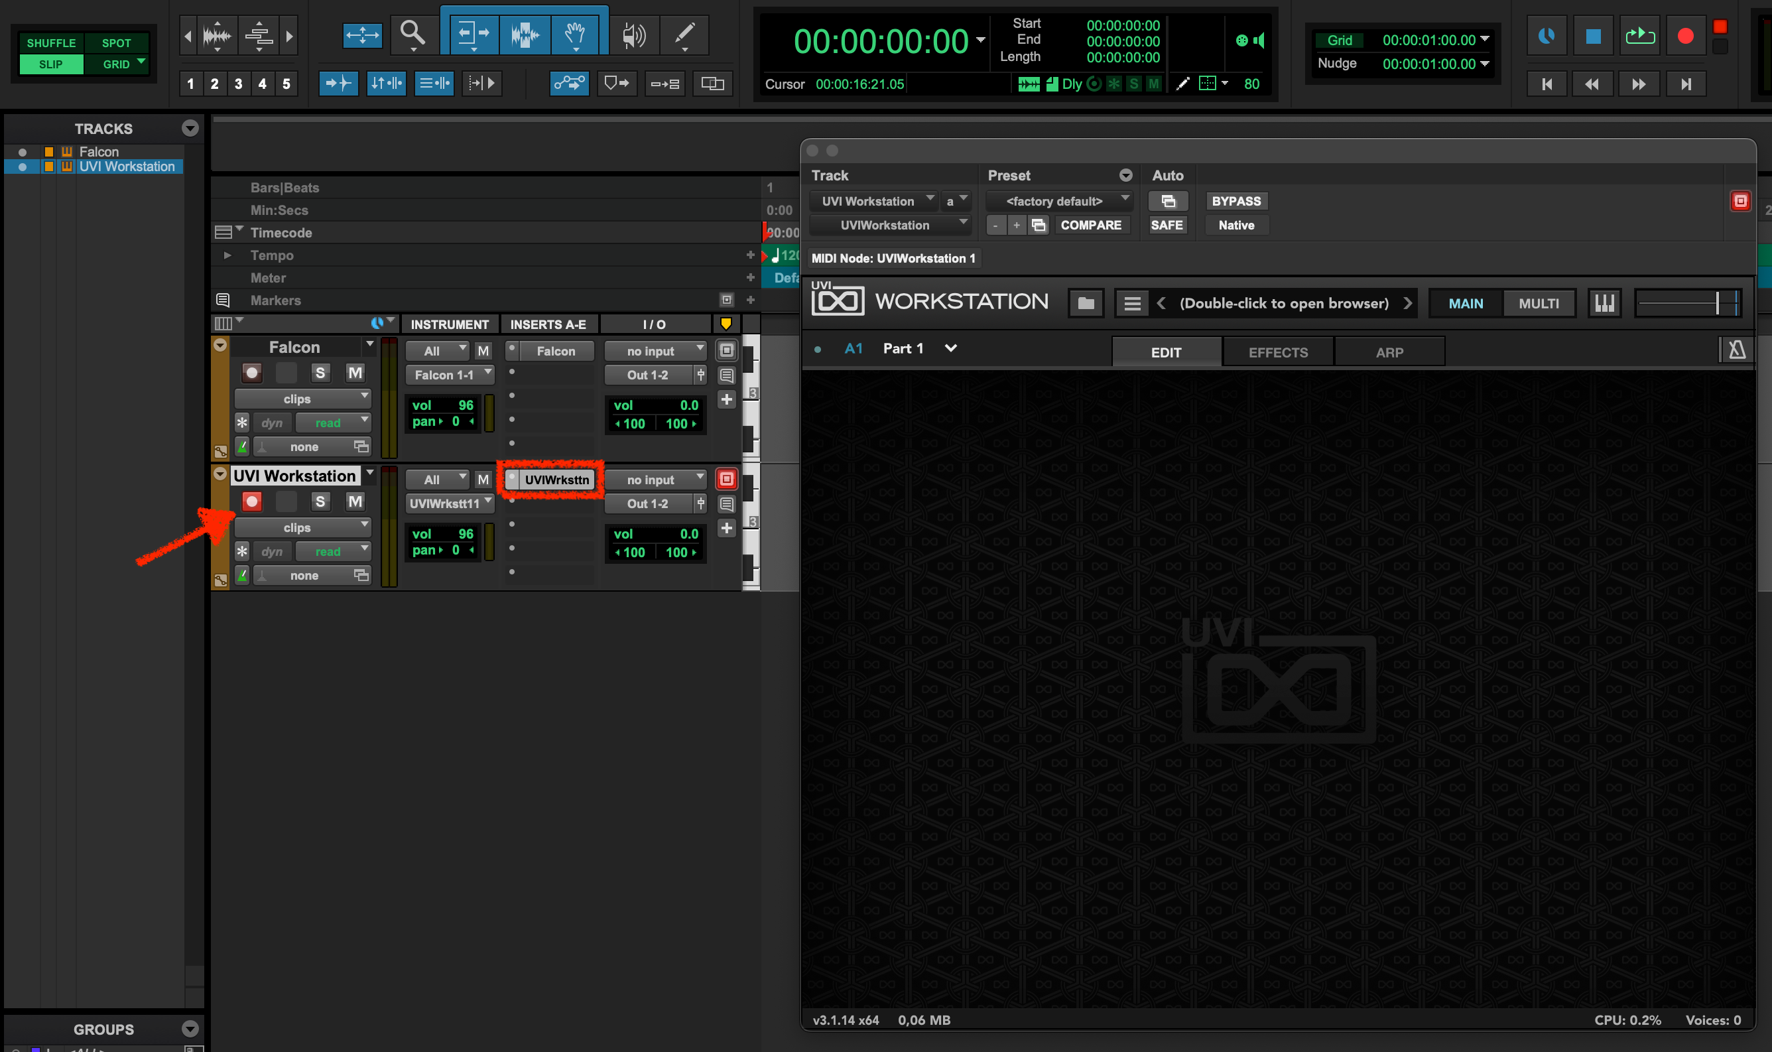Select the Grabber tool
Viewport: 1772px width, 1052px height.
coord(576,33)
